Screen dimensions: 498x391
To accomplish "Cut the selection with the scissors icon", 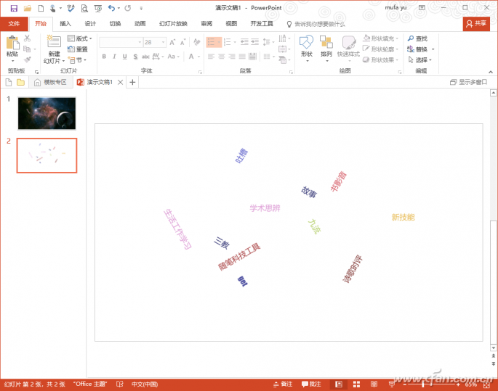I will pos(28,38).
